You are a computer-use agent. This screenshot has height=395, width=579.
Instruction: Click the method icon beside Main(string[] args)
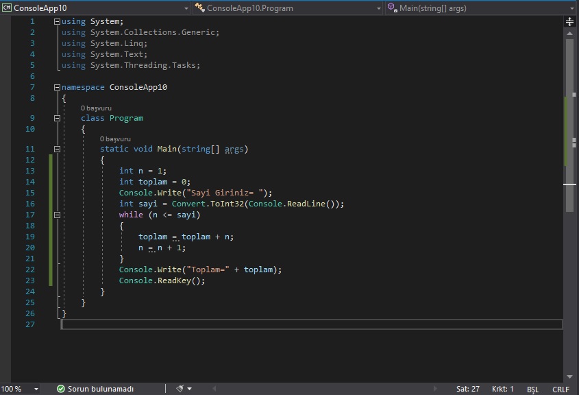(392, 8)
